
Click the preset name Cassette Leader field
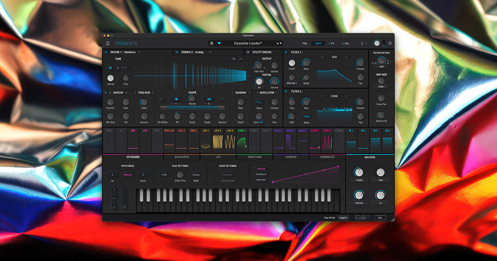pos(248,43)
